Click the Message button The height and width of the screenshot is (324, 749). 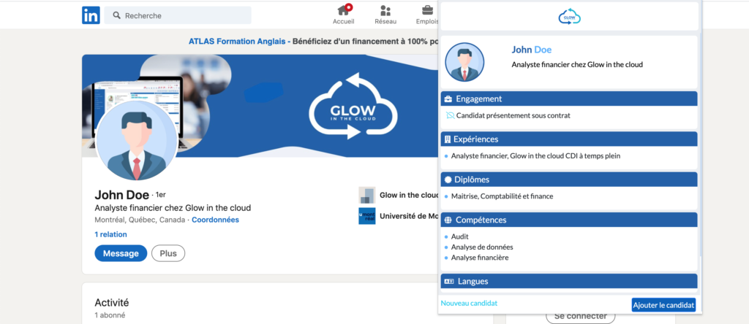(121, 253)
